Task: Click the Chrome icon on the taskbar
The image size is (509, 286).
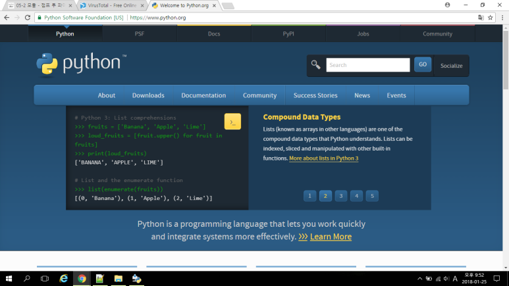Action: [x=82, y=279]
